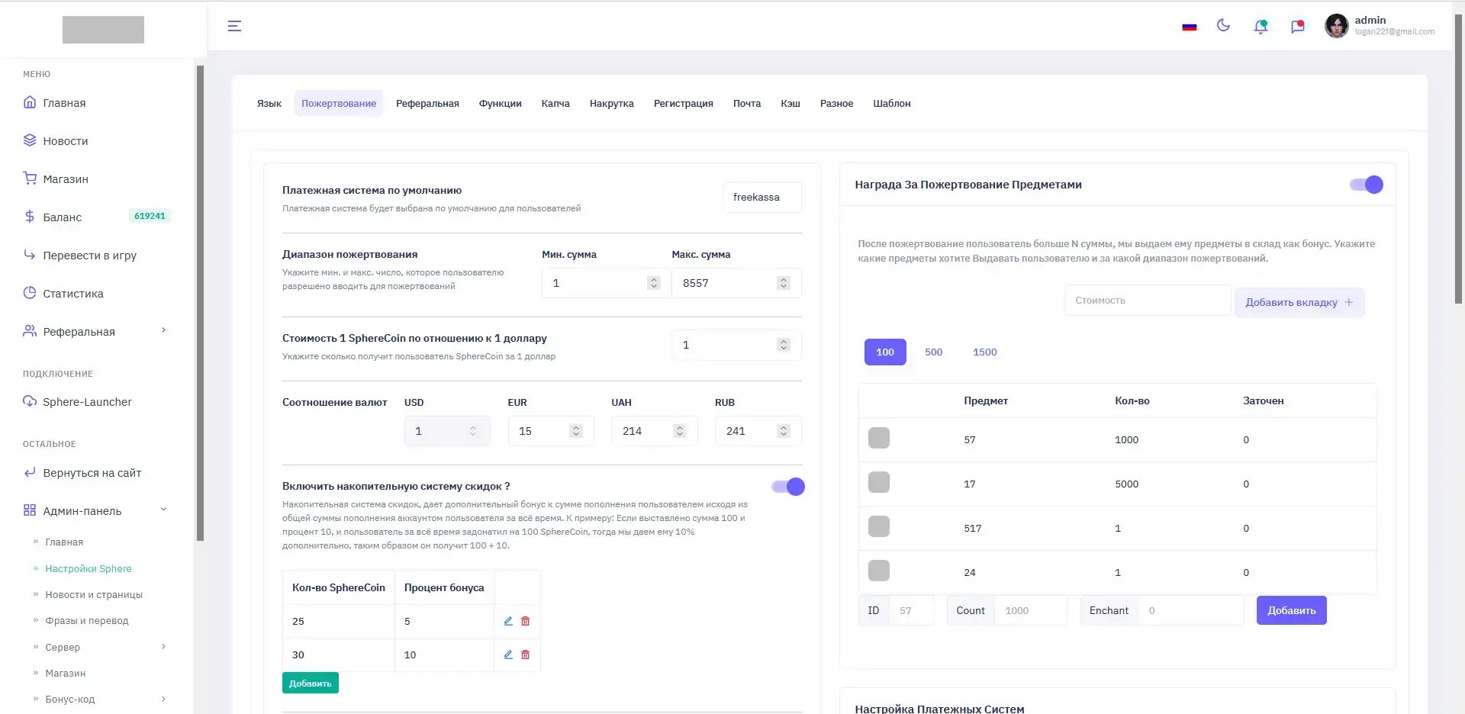
Task: Edit the 30 SphereCoin bonus row
Action: point(508,654)
